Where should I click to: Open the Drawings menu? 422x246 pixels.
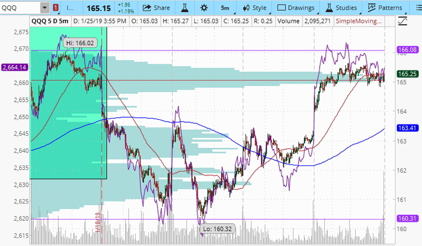point(296,8)
